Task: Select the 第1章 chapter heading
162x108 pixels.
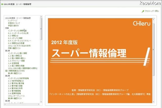Action: click(8, 51)
